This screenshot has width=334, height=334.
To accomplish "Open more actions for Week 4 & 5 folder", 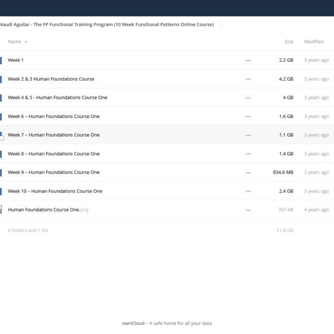I will pyautogui.click(x=248, y=98).
